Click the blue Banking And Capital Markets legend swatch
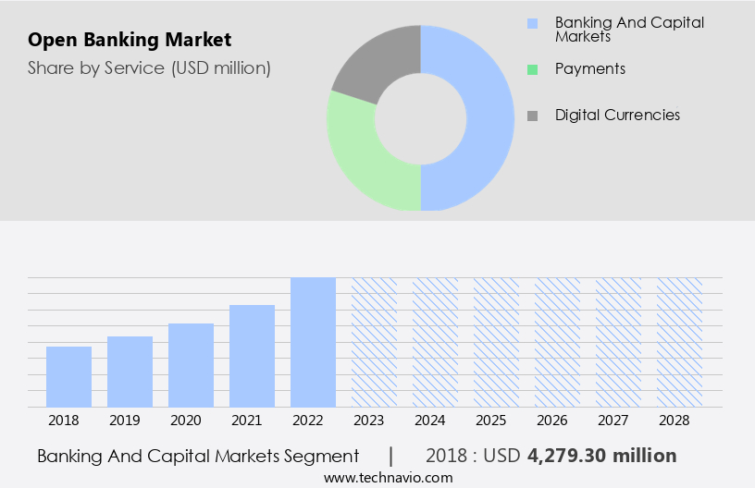 (x=532, y=23)
